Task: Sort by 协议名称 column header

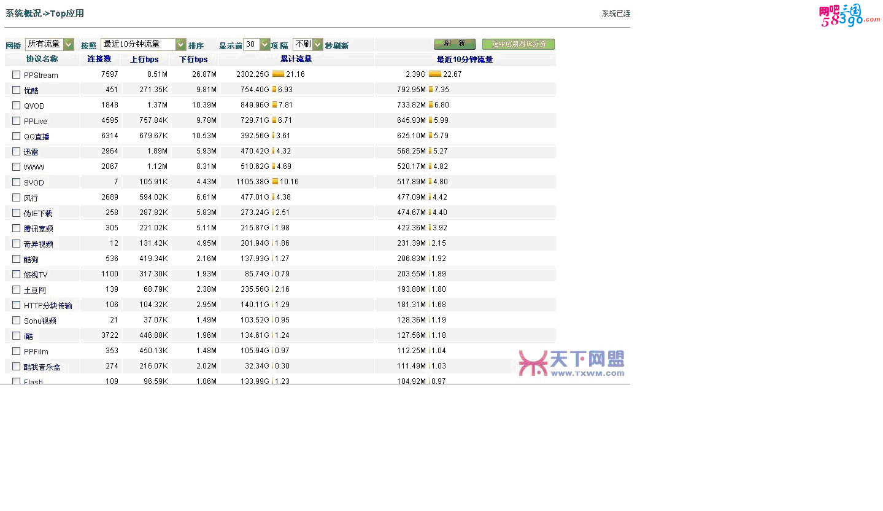Action: 42,59
